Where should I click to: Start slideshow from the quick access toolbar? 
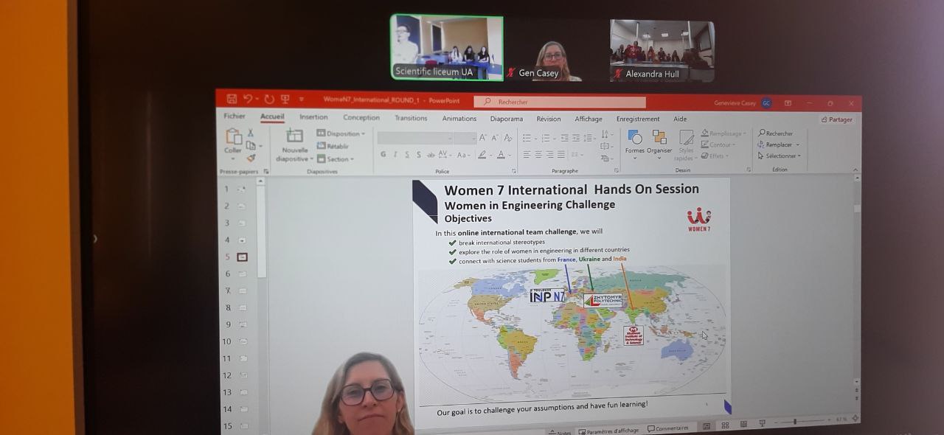pyautogui.click(x=285, y=99)
